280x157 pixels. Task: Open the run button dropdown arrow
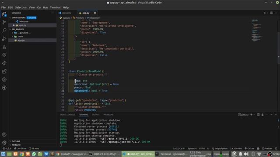click(267, 13)
